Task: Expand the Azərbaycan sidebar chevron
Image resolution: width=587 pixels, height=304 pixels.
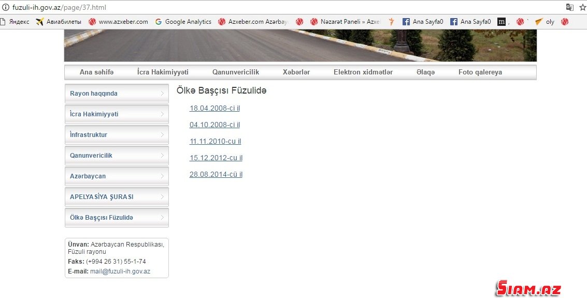Action: tap(162, 176)
